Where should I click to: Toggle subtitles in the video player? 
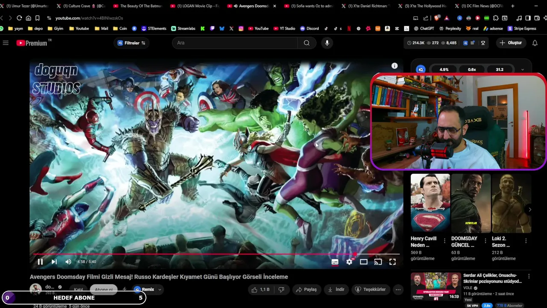335,262
